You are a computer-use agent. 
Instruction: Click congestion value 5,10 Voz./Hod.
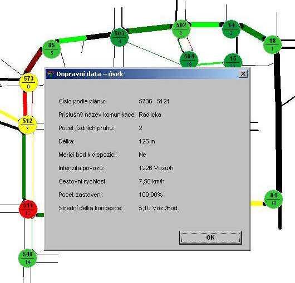[x=159, y=208]
